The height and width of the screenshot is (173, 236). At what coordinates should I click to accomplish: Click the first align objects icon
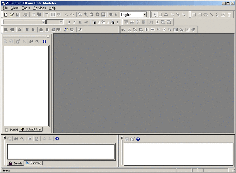[x=126, y=22]
